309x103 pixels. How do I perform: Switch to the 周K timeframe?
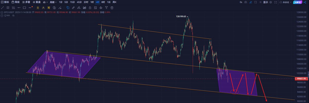point(114,2)
